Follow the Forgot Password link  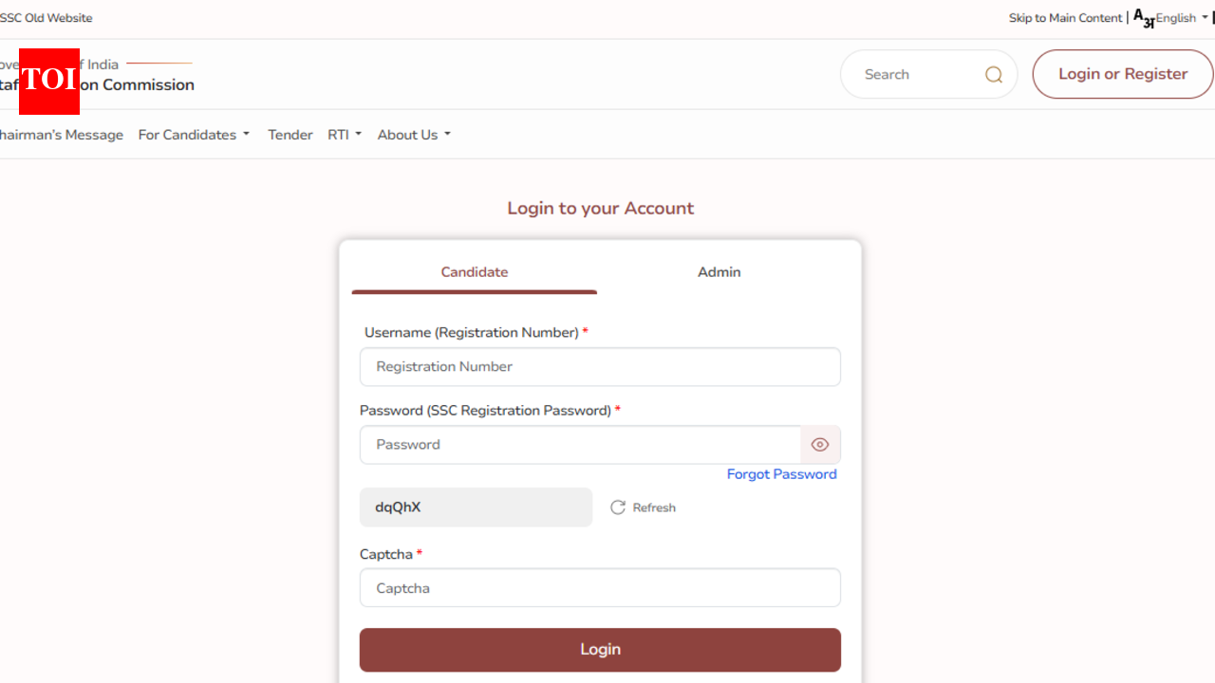[x=781, y=474]
